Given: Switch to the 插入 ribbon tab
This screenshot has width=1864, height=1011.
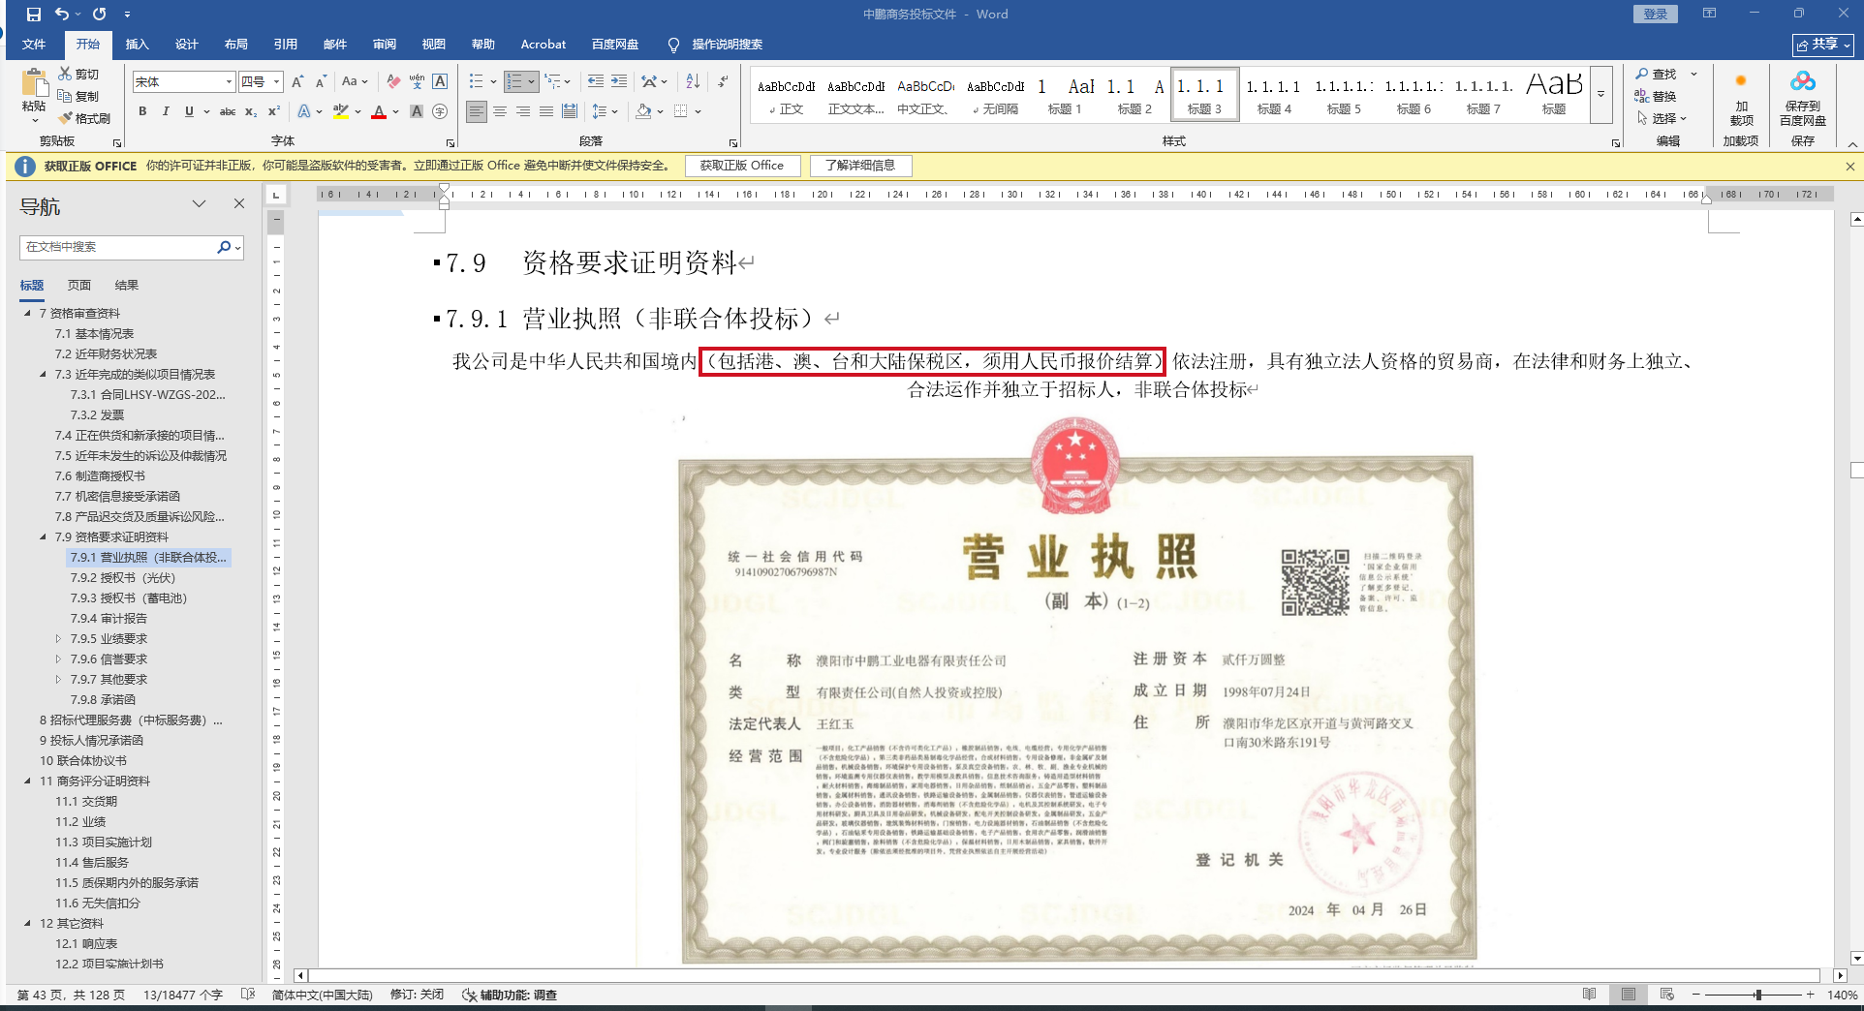Looking at the screenshot, I should click(x=138, y=45).
